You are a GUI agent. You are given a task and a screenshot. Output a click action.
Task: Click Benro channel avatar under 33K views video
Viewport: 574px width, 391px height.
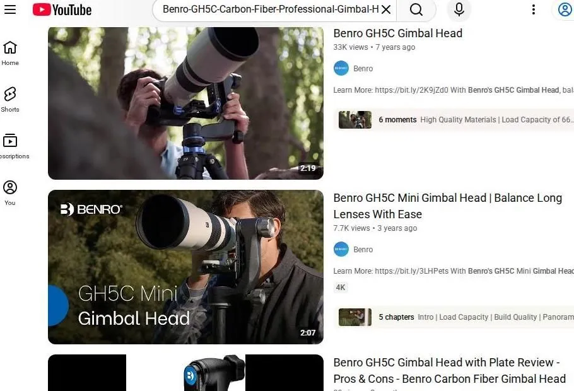pyautogui.click(x=341, y=69)
